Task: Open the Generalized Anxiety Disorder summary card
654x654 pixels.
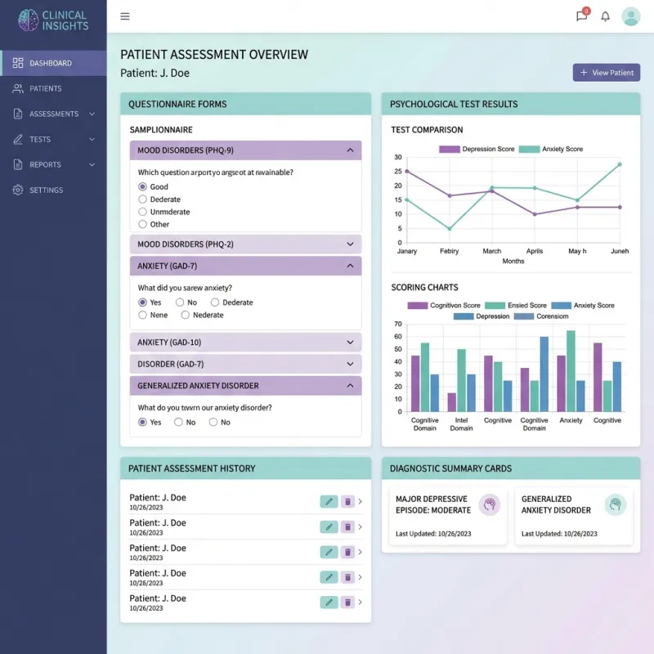Action: [x=573, y=516]
